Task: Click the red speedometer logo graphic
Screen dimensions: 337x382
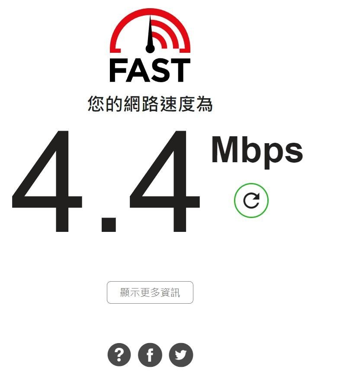Action: click(150, 30)
